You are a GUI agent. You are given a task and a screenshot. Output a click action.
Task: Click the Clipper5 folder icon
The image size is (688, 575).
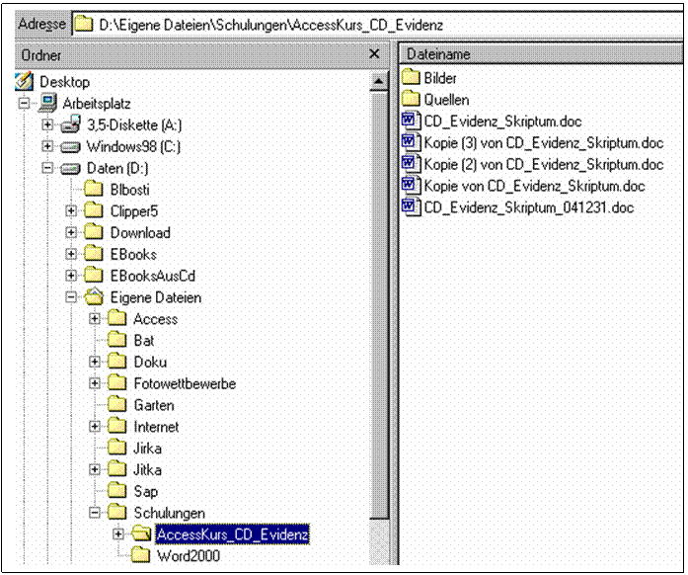point(94,210)
